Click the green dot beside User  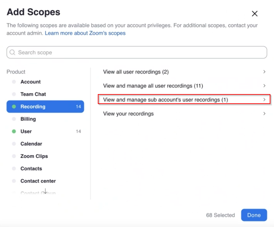14,131
